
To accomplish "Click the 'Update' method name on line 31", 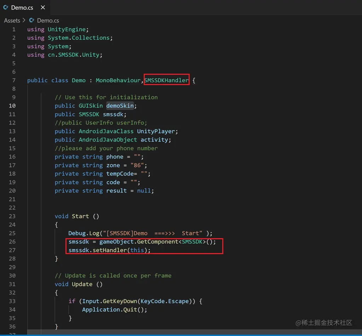I will click(x=82, y=284).
